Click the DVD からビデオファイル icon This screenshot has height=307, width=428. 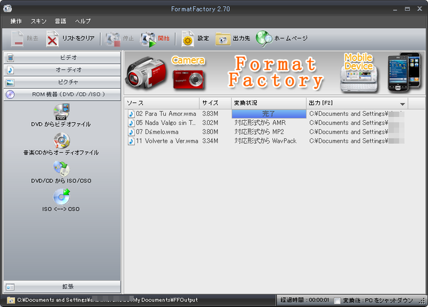click(x=61, y=112)
